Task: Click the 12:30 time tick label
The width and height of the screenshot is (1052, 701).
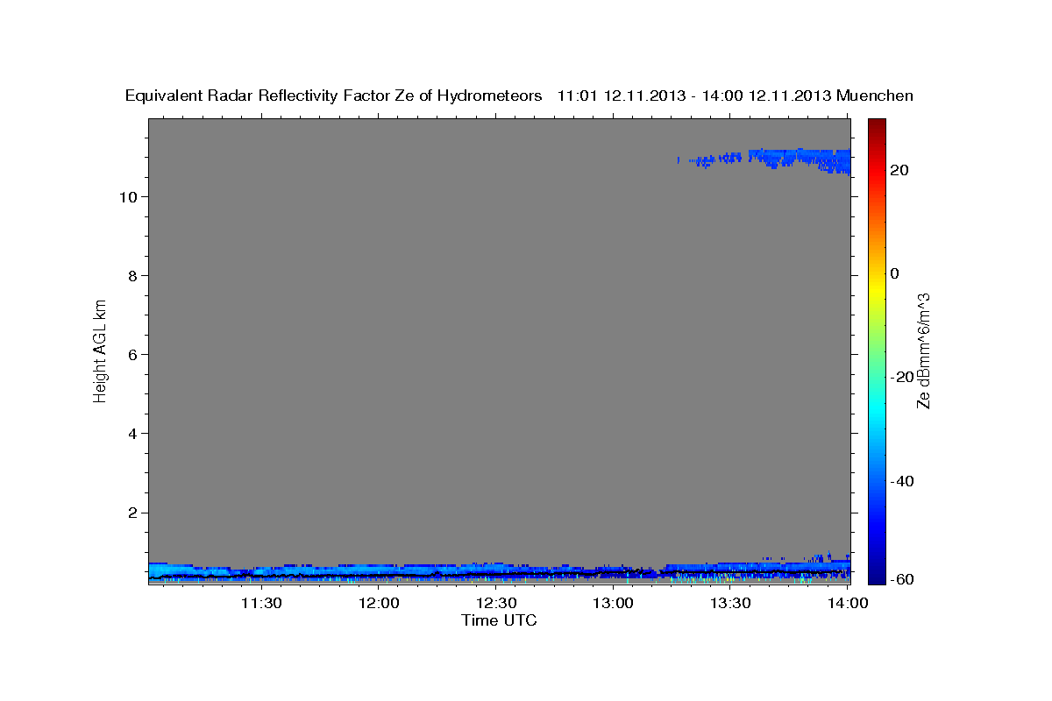Action: (x=496, y=603)
